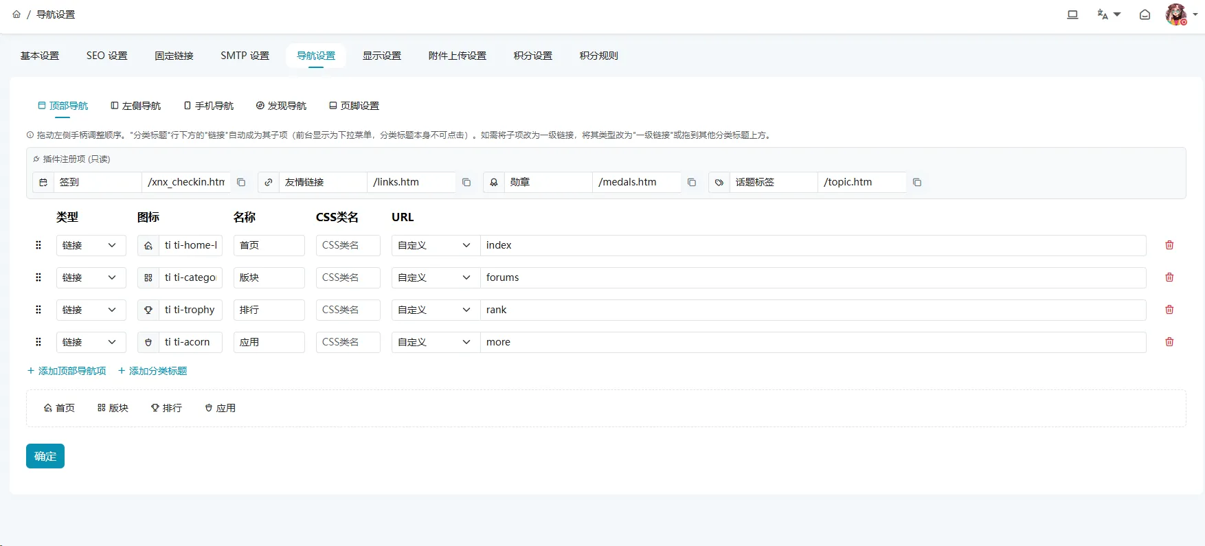The width and height of the screenshot is (1205, 546).
Task: Click the CSS类名 field in 首页 row
Action: pyautogui.click(x=348, y=245)
